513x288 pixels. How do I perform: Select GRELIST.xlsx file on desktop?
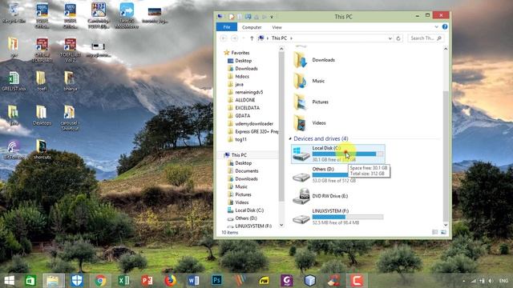(x=14, y=82)
